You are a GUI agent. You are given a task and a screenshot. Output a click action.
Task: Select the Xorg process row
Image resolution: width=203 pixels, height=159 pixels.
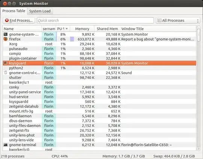(99, 44)
